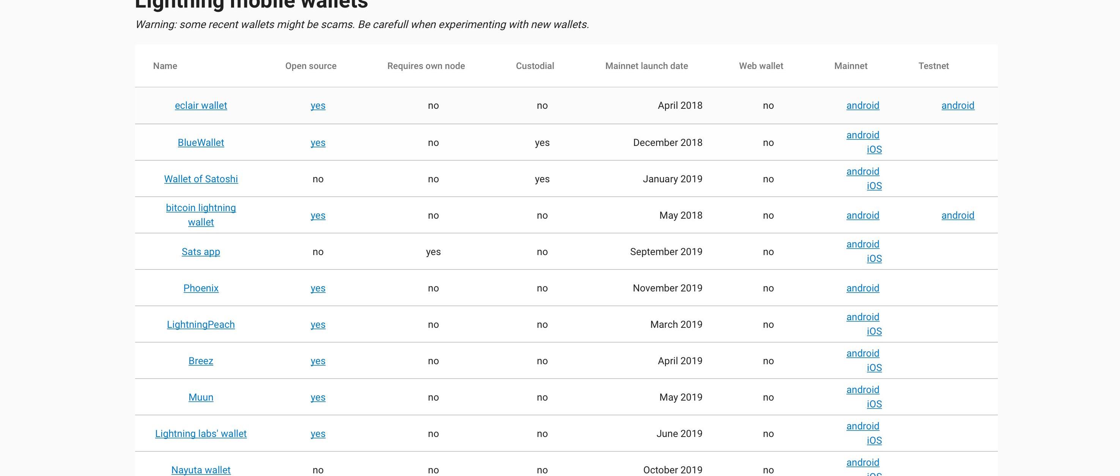Screen dimensions: 1120x476
Task: Click the Nayuta wallet link
Action: 200,470
